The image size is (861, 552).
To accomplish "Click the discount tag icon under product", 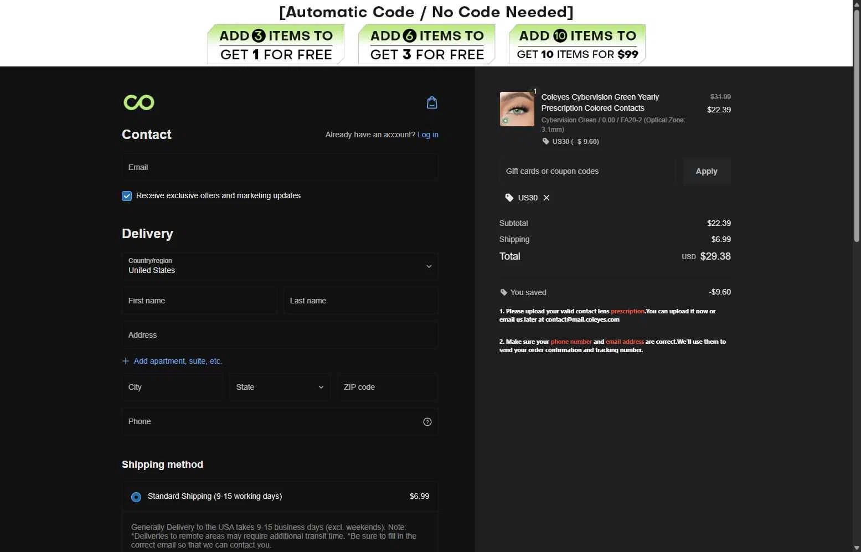I will click(x=546, y=141).
